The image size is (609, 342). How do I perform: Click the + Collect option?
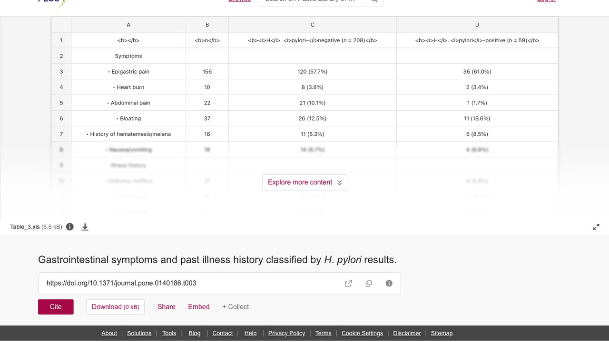point(236,307)
